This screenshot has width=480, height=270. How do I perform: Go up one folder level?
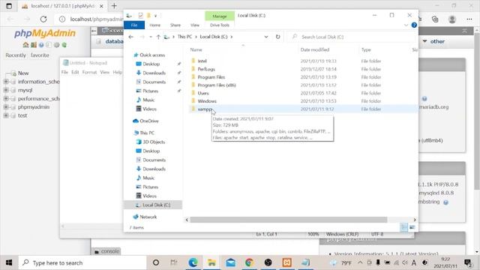tap(158, 37)
